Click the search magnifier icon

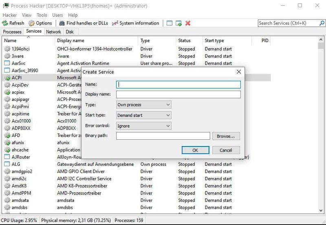tap(322, 23)
